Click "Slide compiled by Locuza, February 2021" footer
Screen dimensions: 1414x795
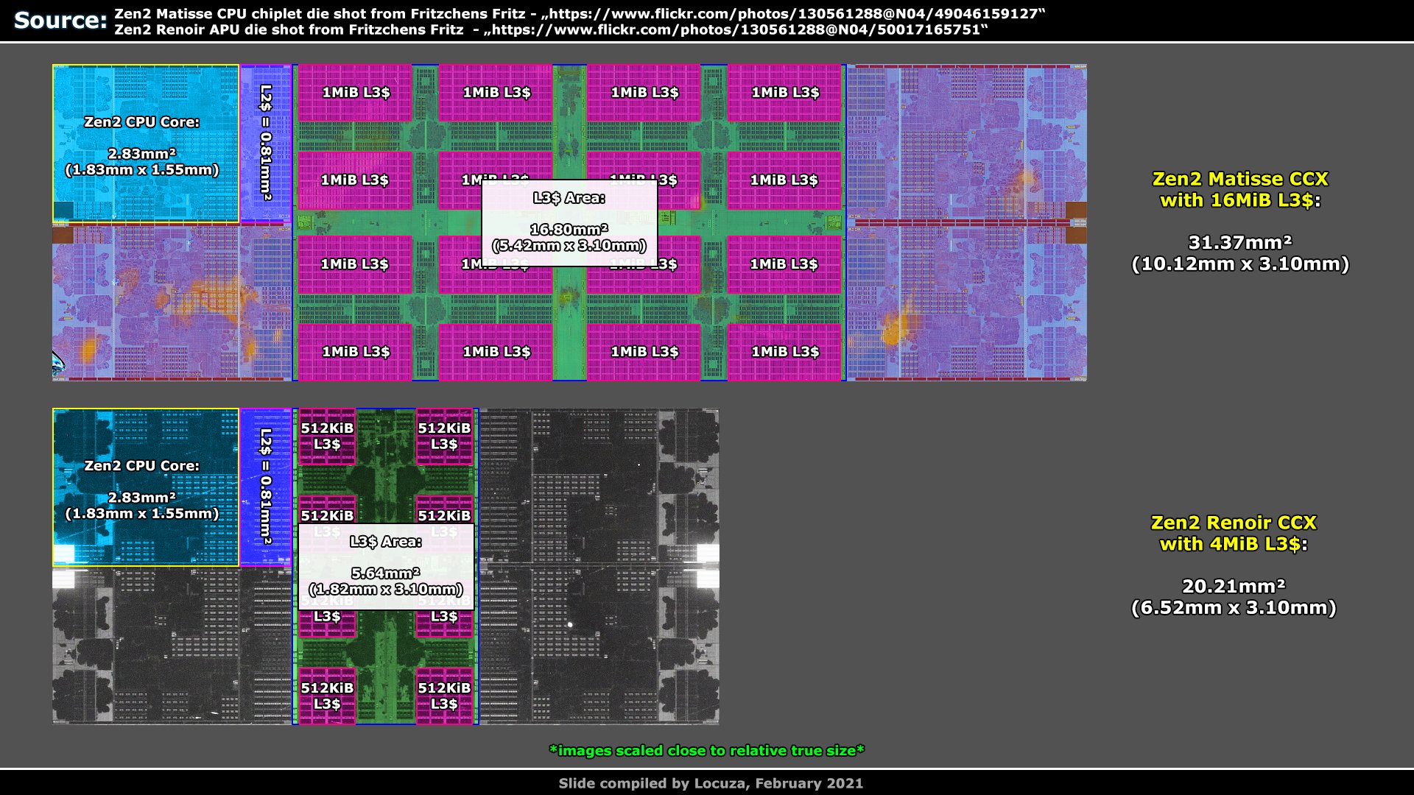tap(711, 783)
